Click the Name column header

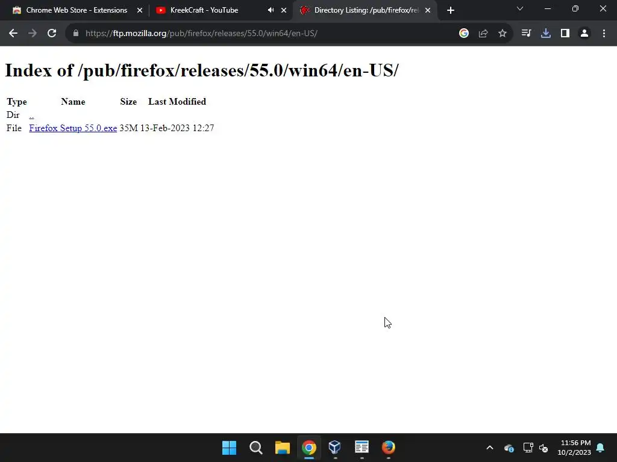[x=73, y=102]
